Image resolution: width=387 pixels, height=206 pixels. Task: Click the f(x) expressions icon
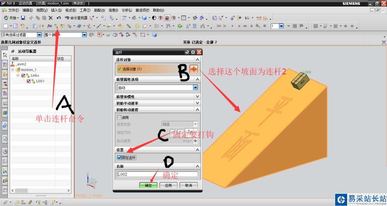tap(50, 26)
